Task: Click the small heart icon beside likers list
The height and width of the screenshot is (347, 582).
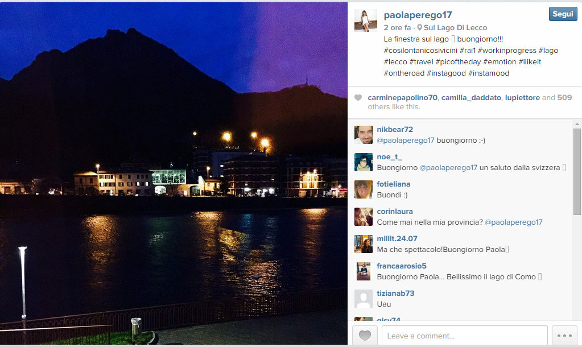Action: tap(358, 98)
